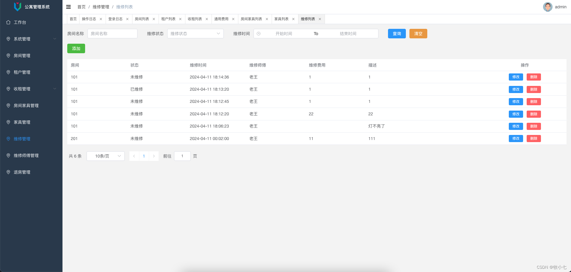This screenshot has width=571, height=272.
Task: Open 维修师傅管理 in the sidebar
Action: pos(31,155)
